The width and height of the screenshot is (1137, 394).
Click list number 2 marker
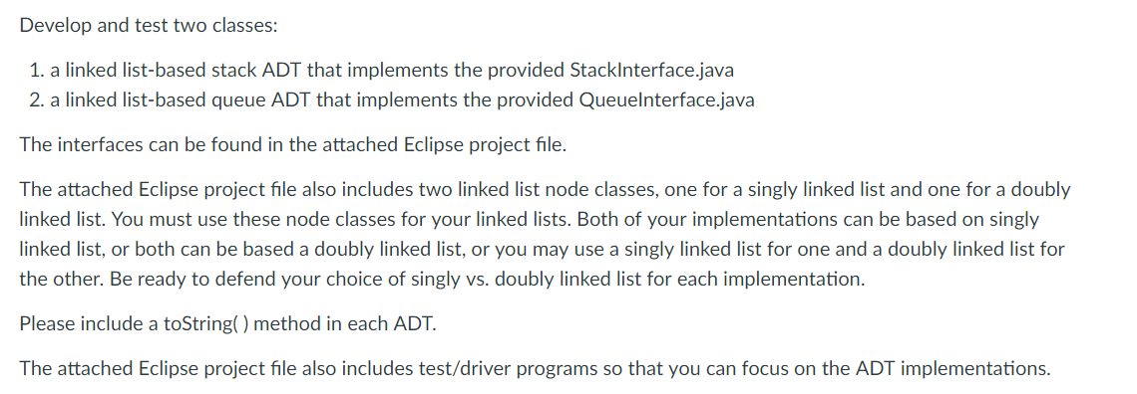(38, 99)
